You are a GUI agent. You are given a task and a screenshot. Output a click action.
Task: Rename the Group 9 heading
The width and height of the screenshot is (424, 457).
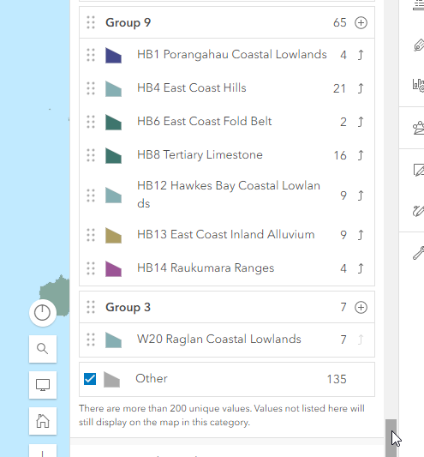pos(128,23)
